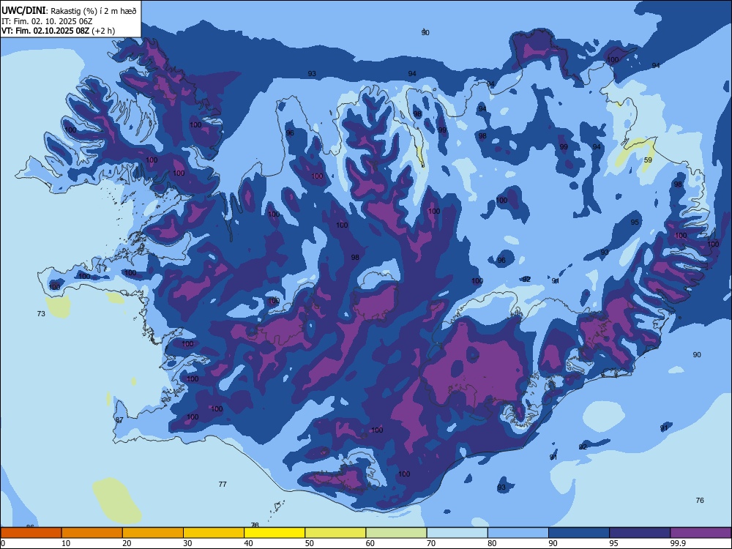The height and width of the screenshot is (549, 732).
Task: Select the '87' humidity value on the map
Action: [119, 420]
